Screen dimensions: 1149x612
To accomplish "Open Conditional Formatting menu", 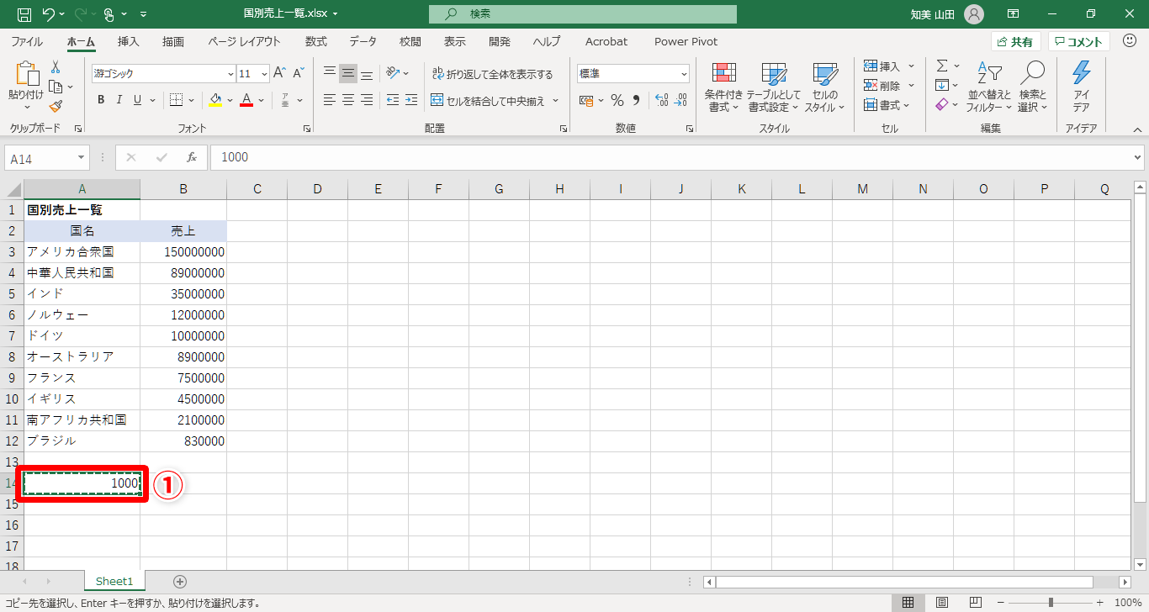I will pos(723,87).
